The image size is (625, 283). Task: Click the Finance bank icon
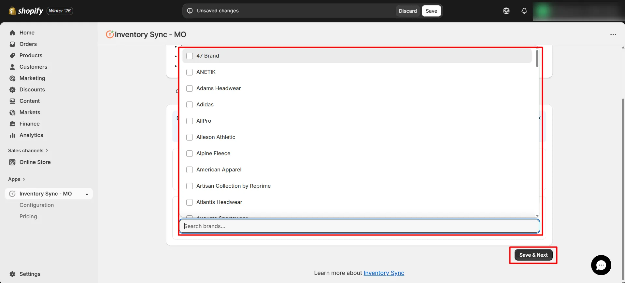pyautogui.click(x=12, y=124)
